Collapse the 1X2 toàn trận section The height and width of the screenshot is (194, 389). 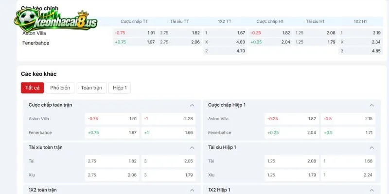(x=192, y=190)
